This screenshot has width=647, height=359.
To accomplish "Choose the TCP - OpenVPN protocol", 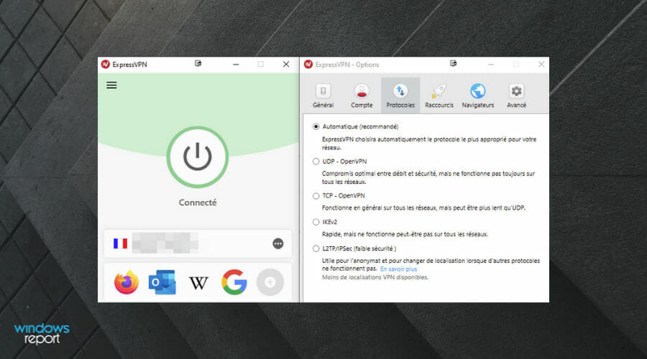I will click(316, 196).
